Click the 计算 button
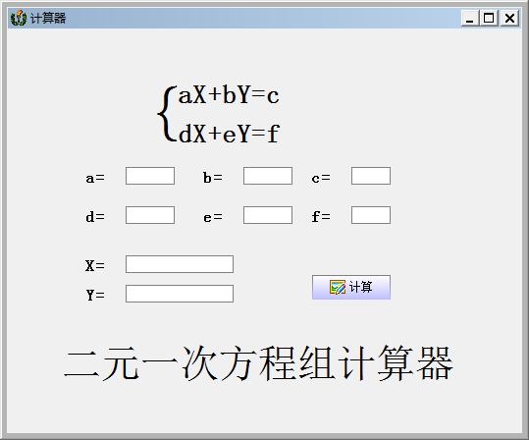Viewport: 529px width, 440px height. pos(351,287)
